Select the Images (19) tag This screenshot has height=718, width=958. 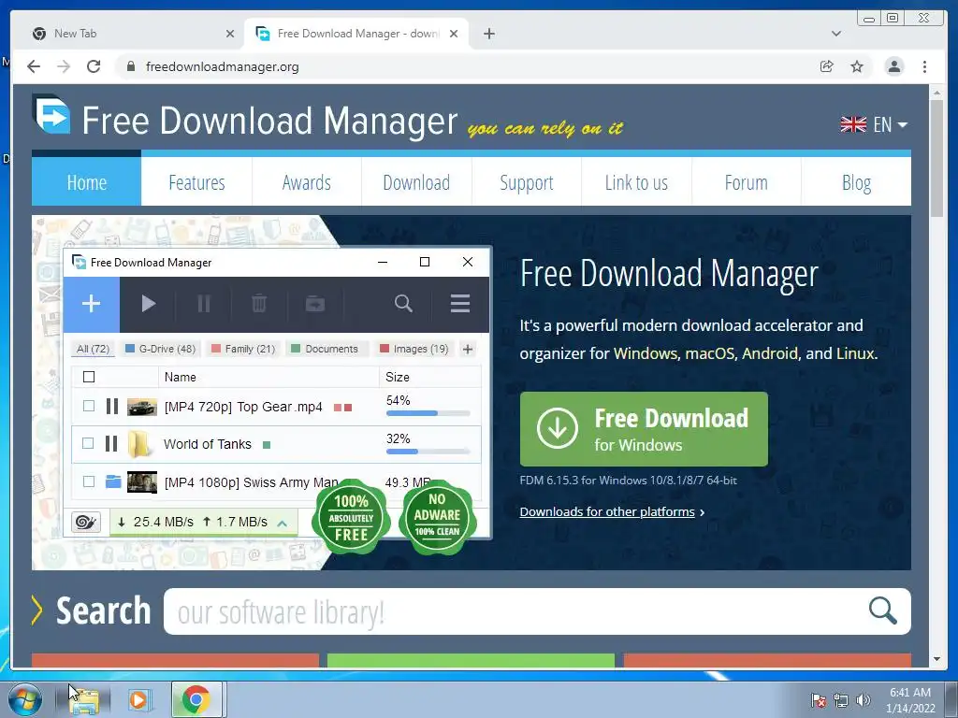[414, 349]
